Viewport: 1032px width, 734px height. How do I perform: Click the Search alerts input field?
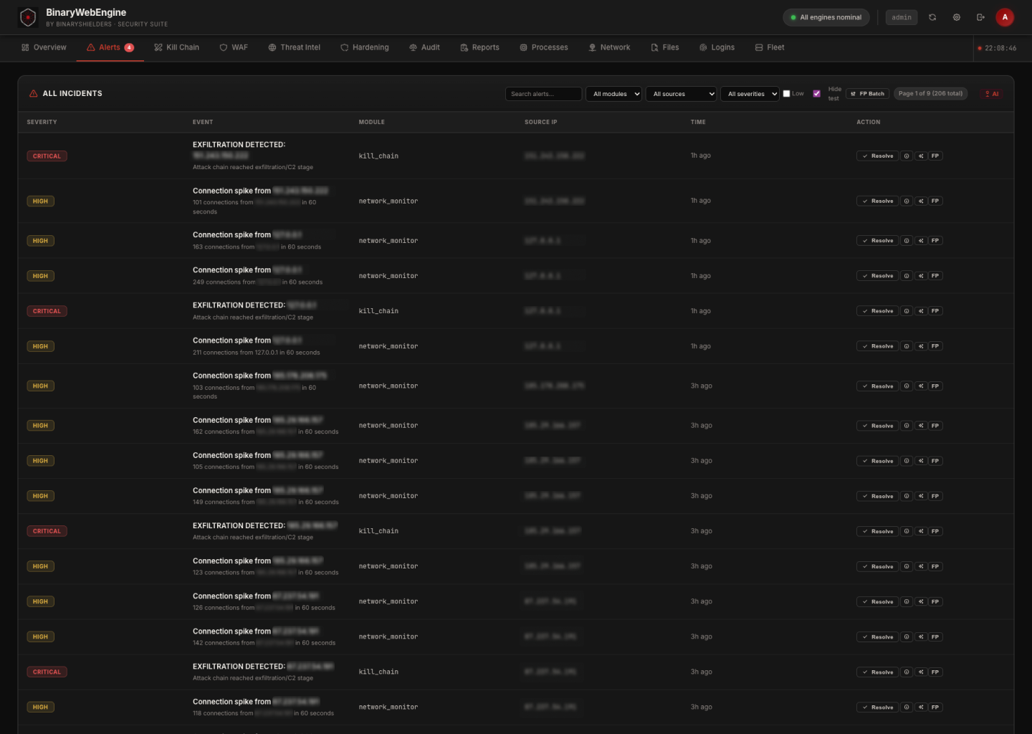click(x=543, y=94)
